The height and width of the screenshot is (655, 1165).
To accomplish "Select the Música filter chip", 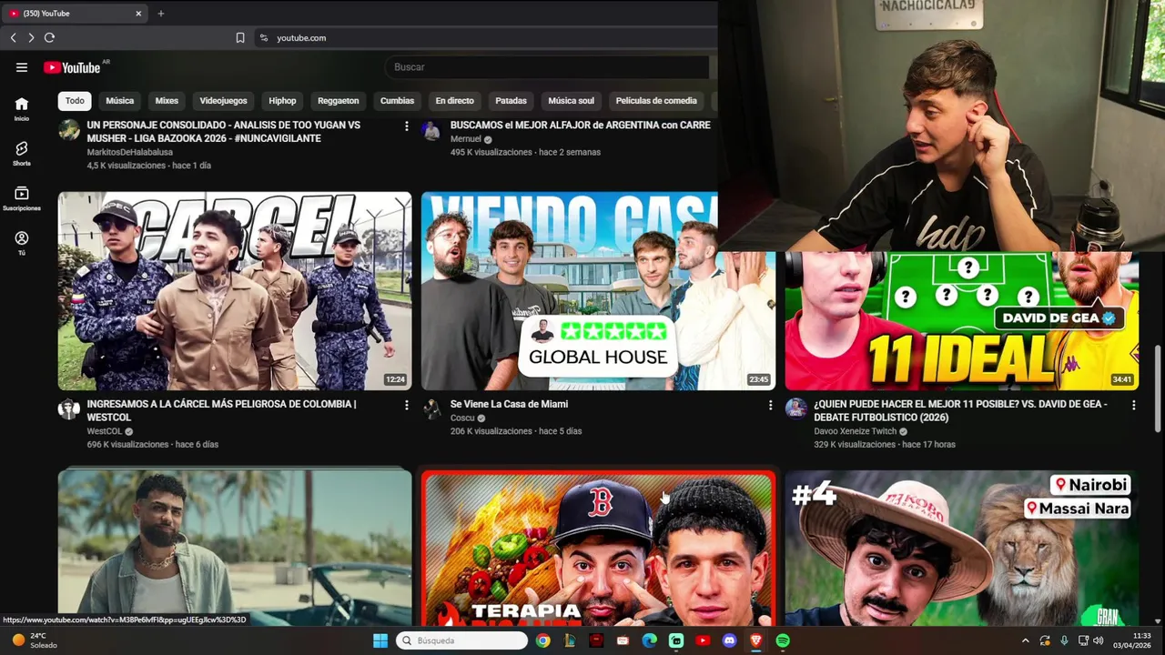I will 119,101.
